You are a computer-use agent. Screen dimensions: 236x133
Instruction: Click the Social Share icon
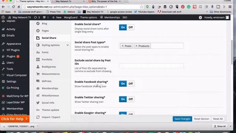tap(38, 38)
